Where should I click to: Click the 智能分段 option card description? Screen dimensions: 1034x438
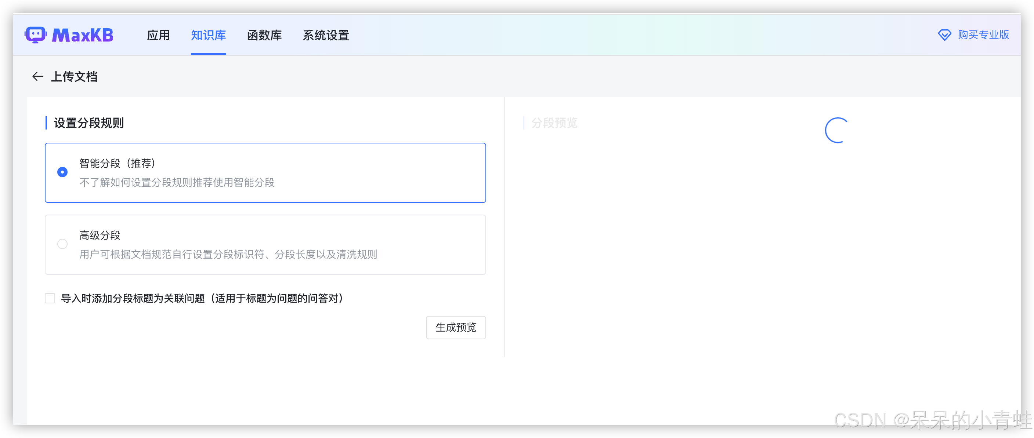[x=177, y=183]
